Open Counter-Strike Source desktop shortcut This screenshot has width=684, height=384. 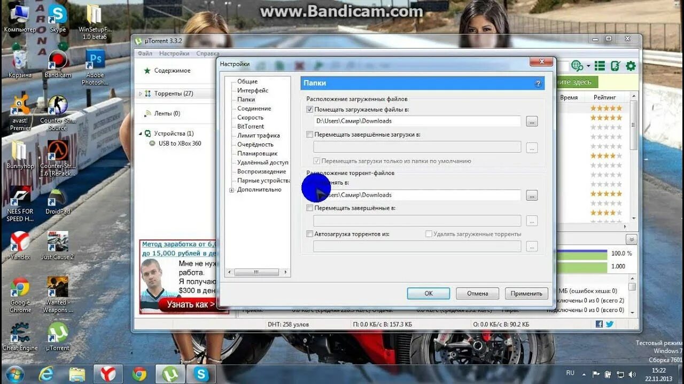tap(58, 113)
